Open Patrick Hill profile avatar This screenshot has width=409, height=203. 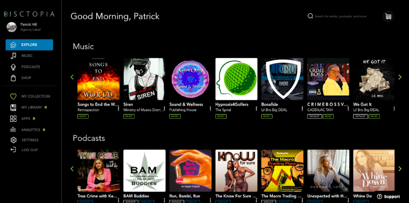(12, 27)
